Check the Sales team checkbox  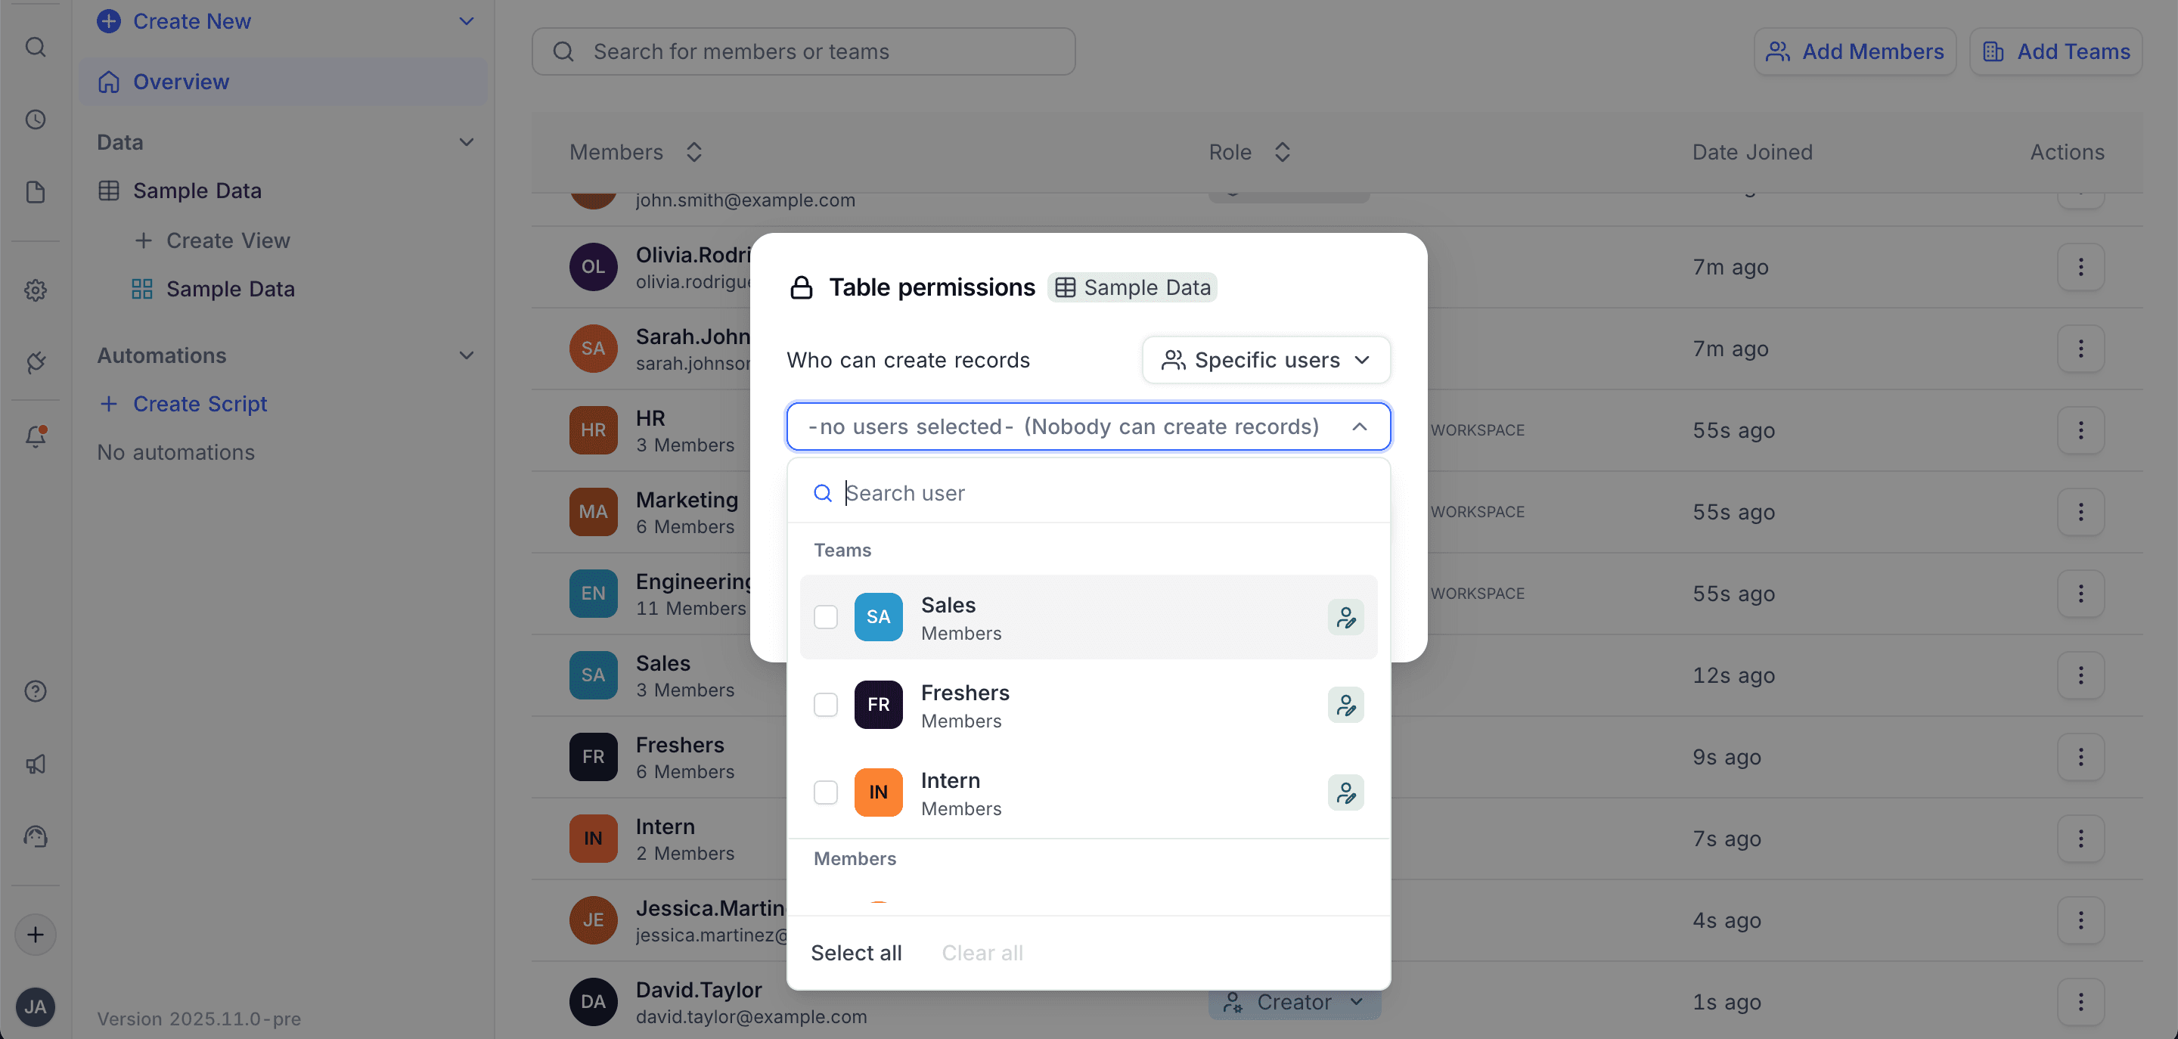click(x=825, y=617)
